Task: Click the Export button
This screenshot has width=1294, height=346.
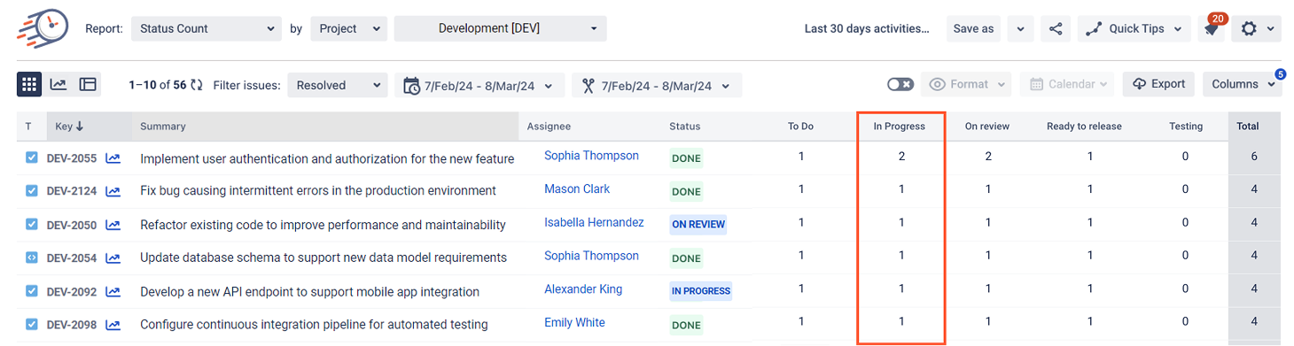Action: 1158,84
